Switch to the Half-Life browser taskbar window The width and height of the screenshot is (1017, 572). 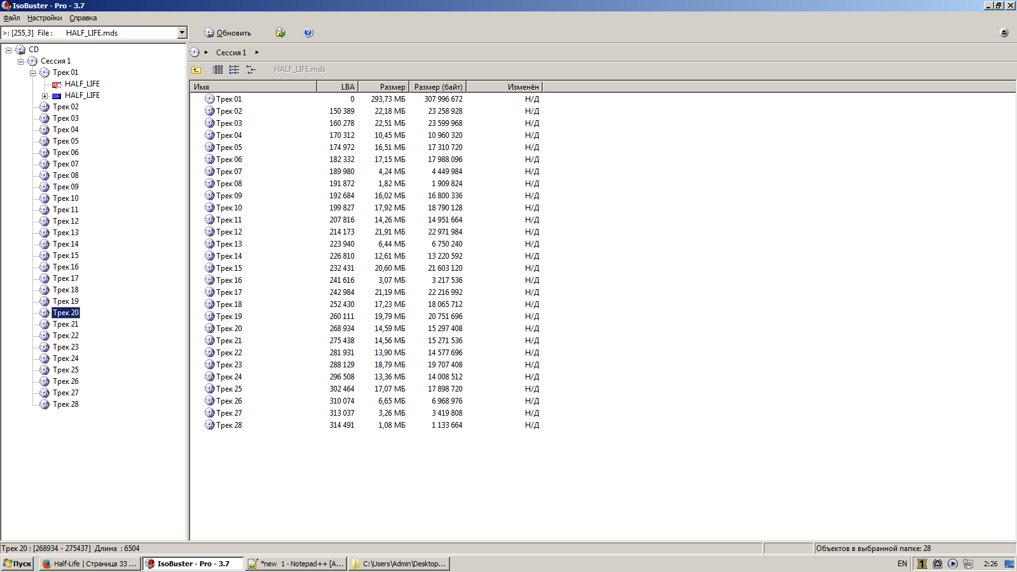[90, 564]
